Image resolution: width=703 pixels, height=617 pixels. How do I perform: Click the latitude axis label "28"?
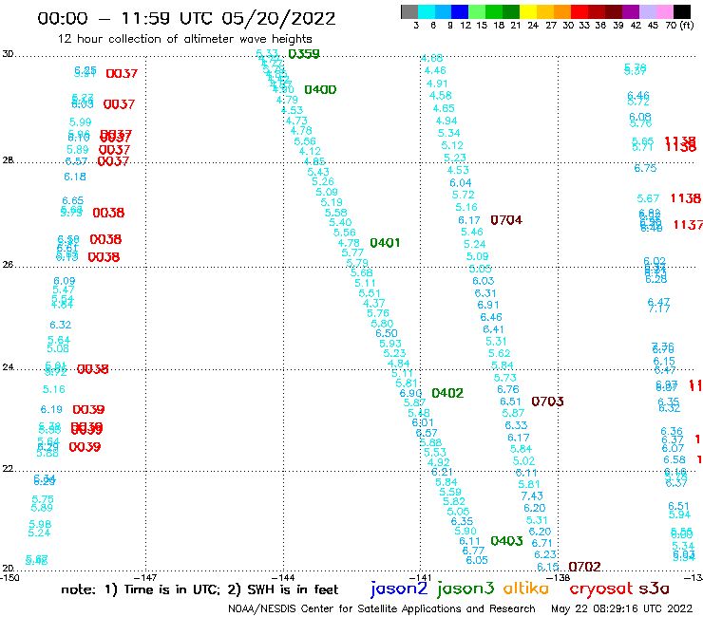pyautogui.click(x=8, y=160)
